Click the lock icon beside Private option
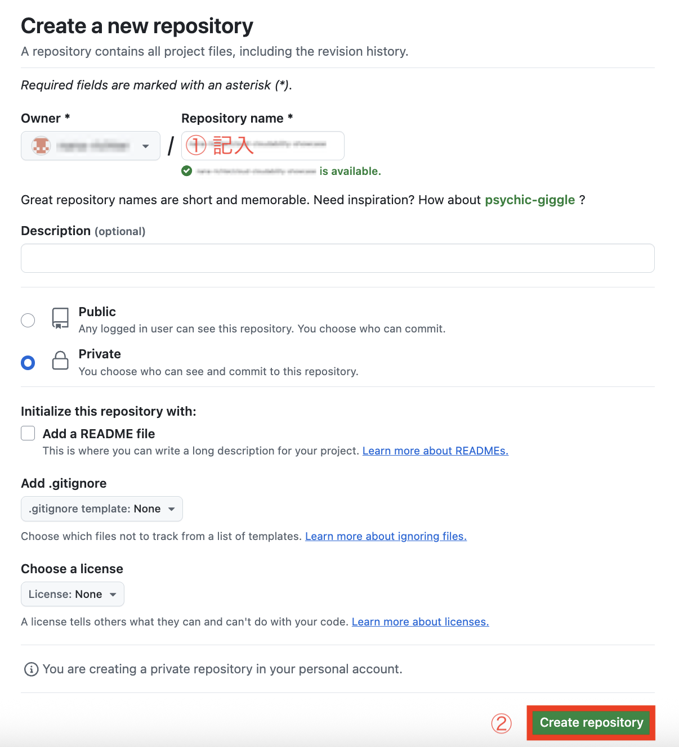679x747 pixels. [x=59, y=361]
